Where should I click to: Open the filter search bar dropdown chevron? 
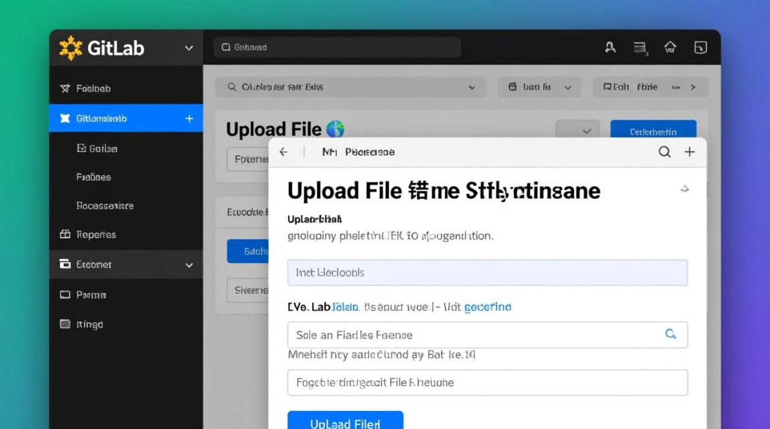click(472, 88)
